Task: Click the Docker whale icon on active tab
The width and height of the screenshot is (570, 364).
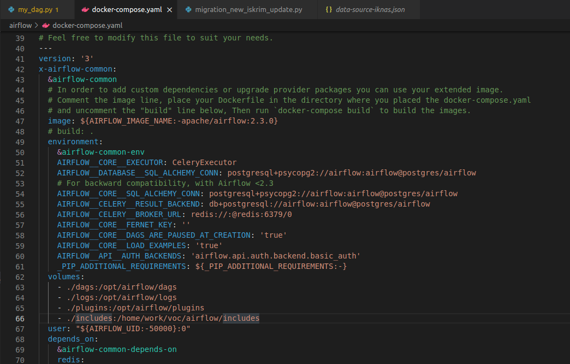Action: [84, 10]
